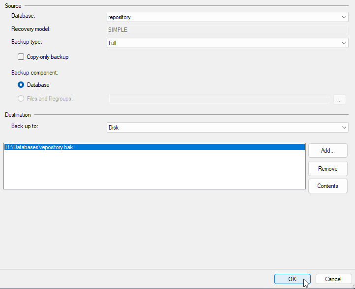Cancel the backup dialog
This screenshot has width=355, height=289.
[333, 279]
